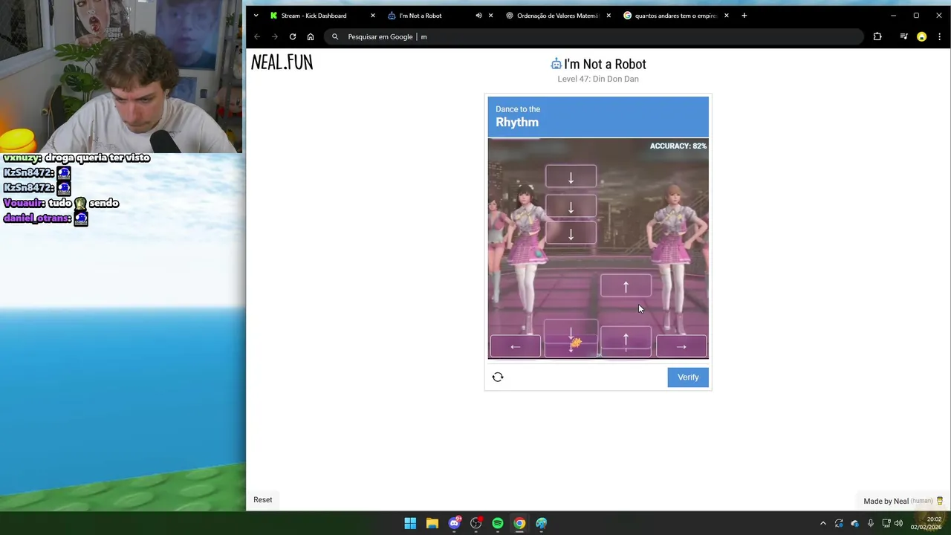
Task: Open the browser three-dot menu
Action: pos(939,36)
